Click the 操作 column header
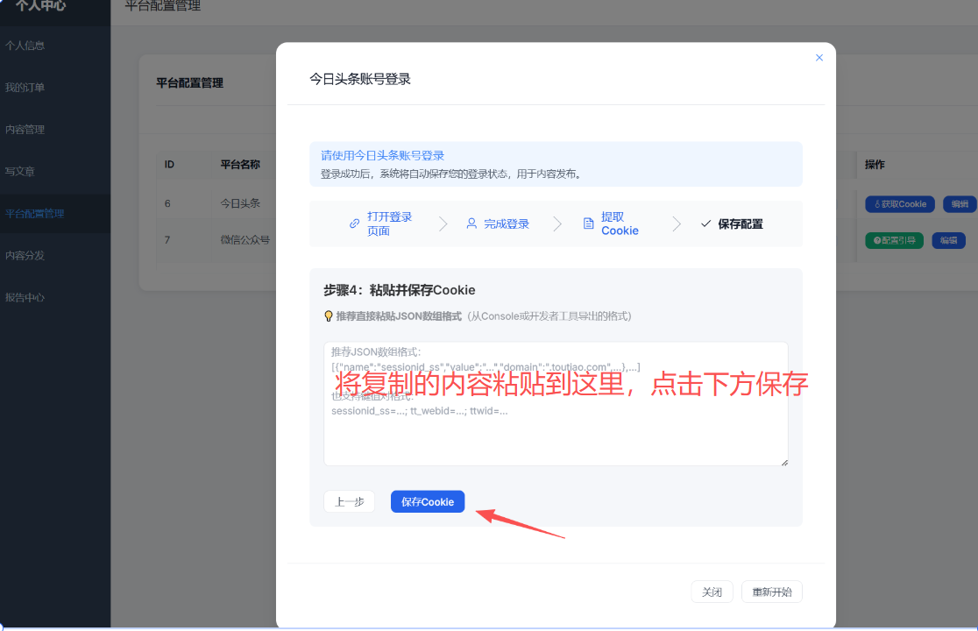 [875, 165]
